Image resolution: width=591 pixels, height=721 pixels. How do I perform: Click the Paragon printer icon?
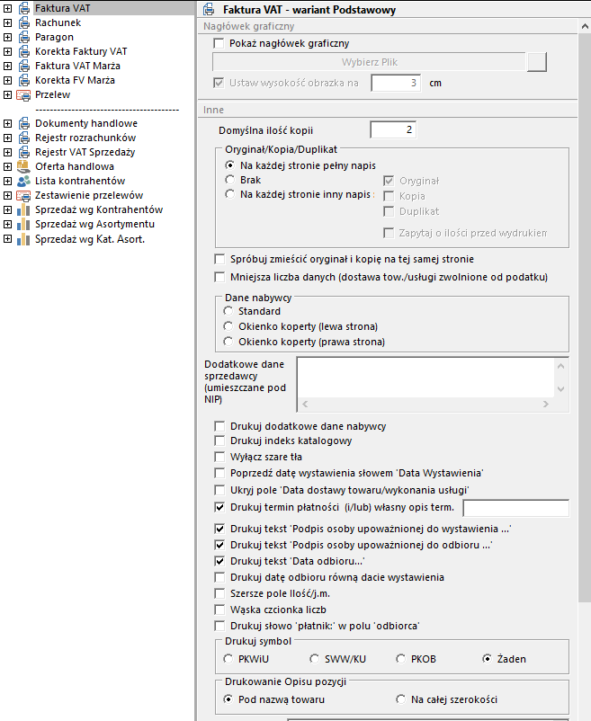point(23,37)
